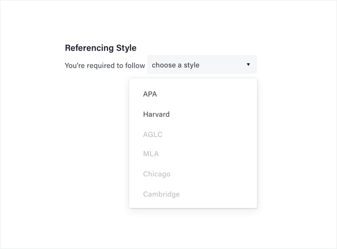337x249 pixels.
Task: Click the 'Referencing Style' heading
Action: (100, 48)
